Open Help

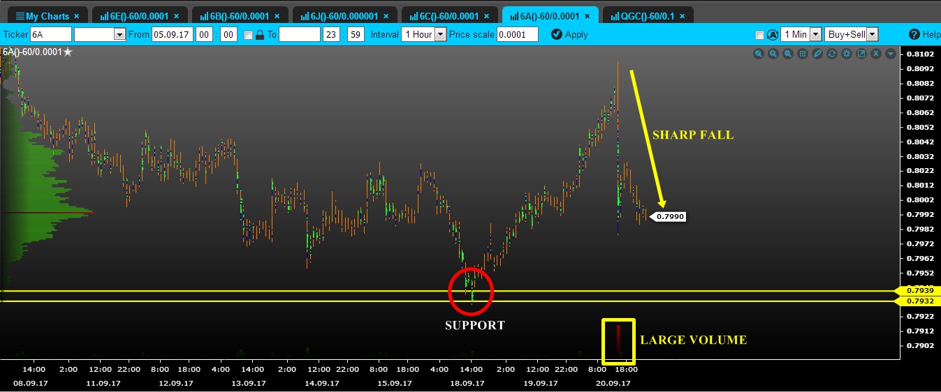[925, 34]
